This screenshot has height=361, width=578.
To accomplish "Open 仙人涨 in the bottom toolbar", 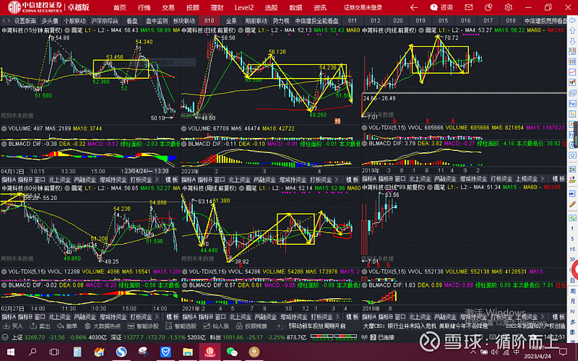I will click(216, 326).
